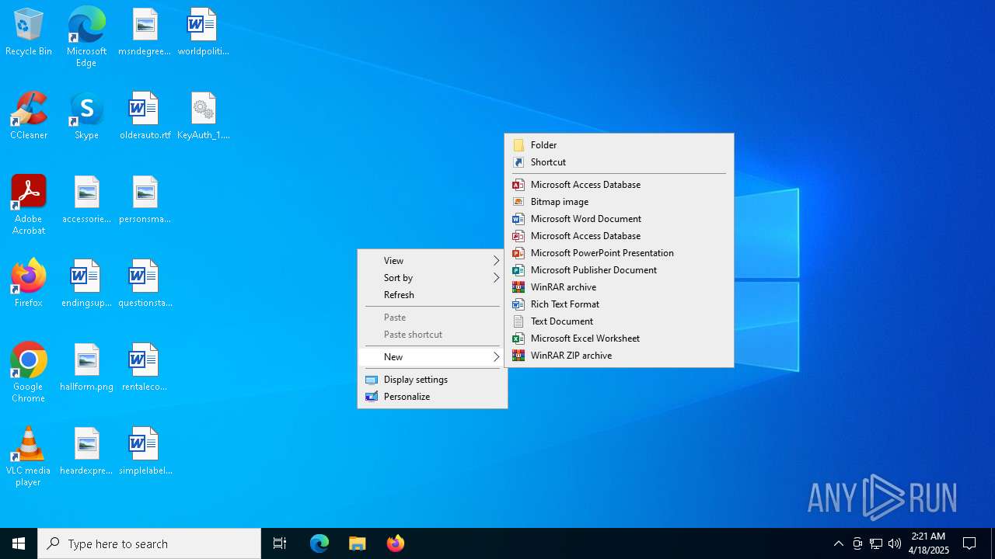Choose Refresh in the context menu
Viewport: 995px width, 559px height.
432,295
